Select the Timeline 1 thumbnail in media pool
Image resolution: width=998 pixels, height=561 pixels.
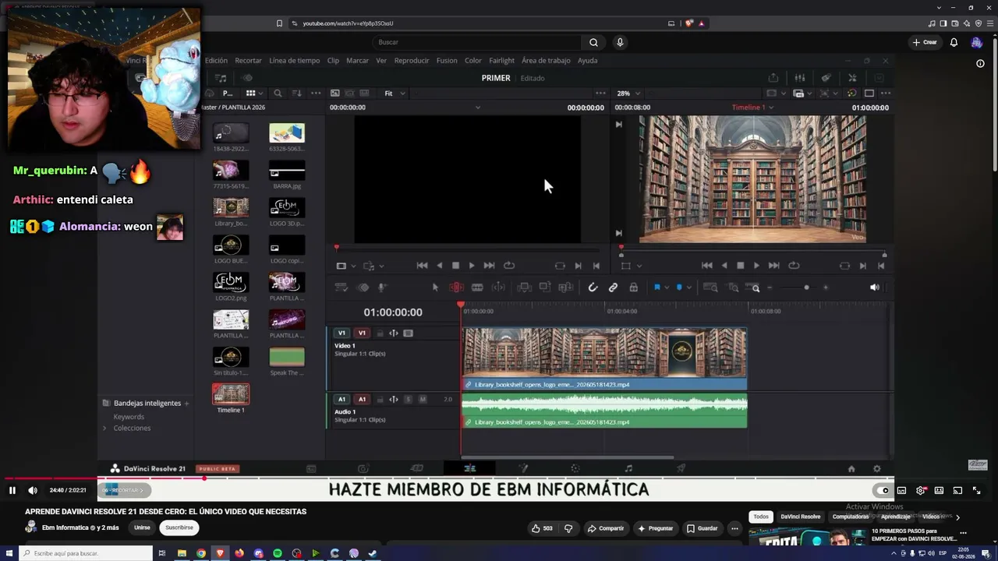(231, 394)
